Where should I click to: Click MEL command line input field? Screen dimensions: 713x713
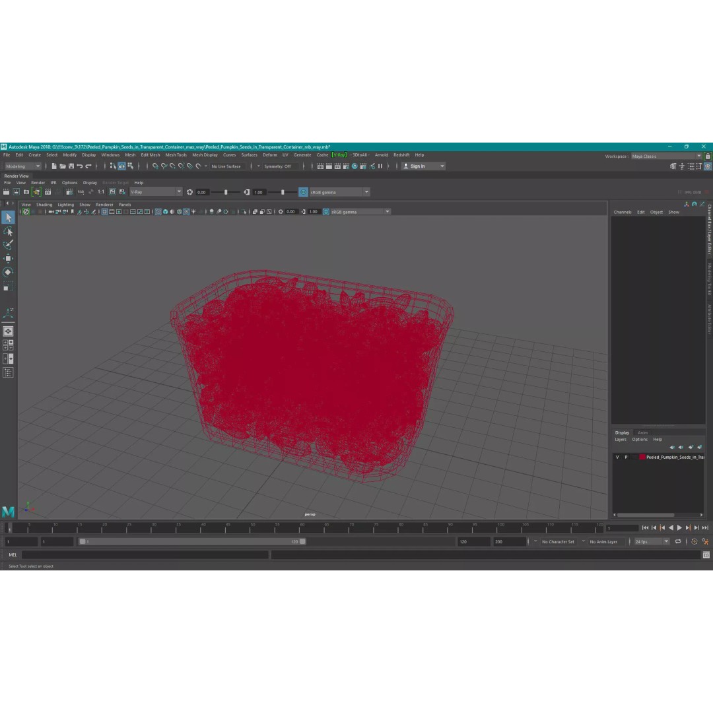click(x=145, y=555)
